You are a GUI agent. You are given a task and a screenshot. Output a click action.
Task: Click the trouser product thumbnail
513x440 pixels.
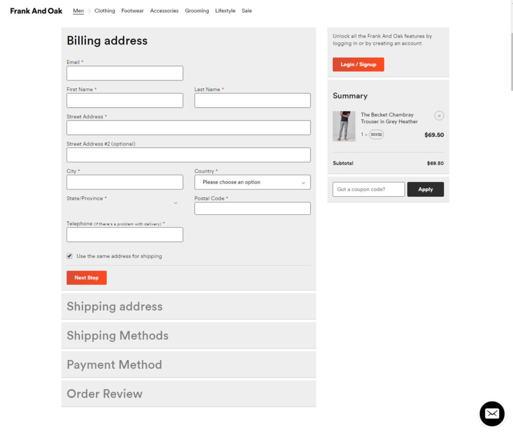click(344, 126)
